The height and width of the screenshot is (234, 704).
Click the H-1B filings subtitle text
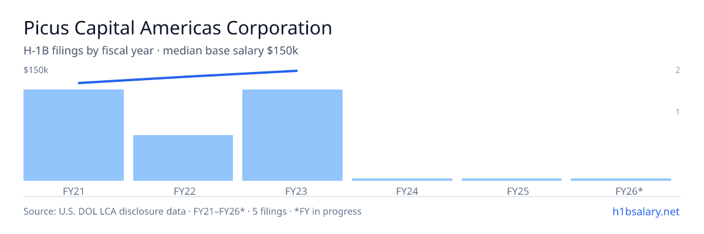[161, 51]
